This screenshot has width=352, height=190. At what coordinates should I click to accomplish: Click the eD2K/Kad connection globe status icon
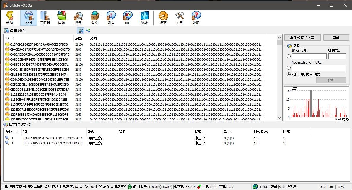point(255,187)
